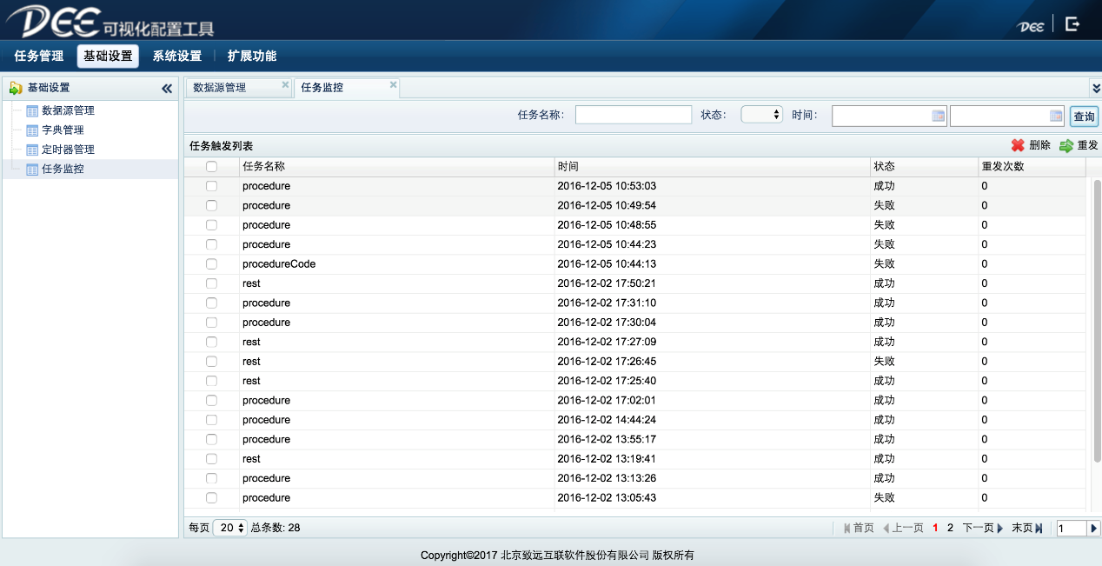Select checkbox for the 10:53:03 procedure row
Screen dimensions: 1102x566
click(211, 186)
